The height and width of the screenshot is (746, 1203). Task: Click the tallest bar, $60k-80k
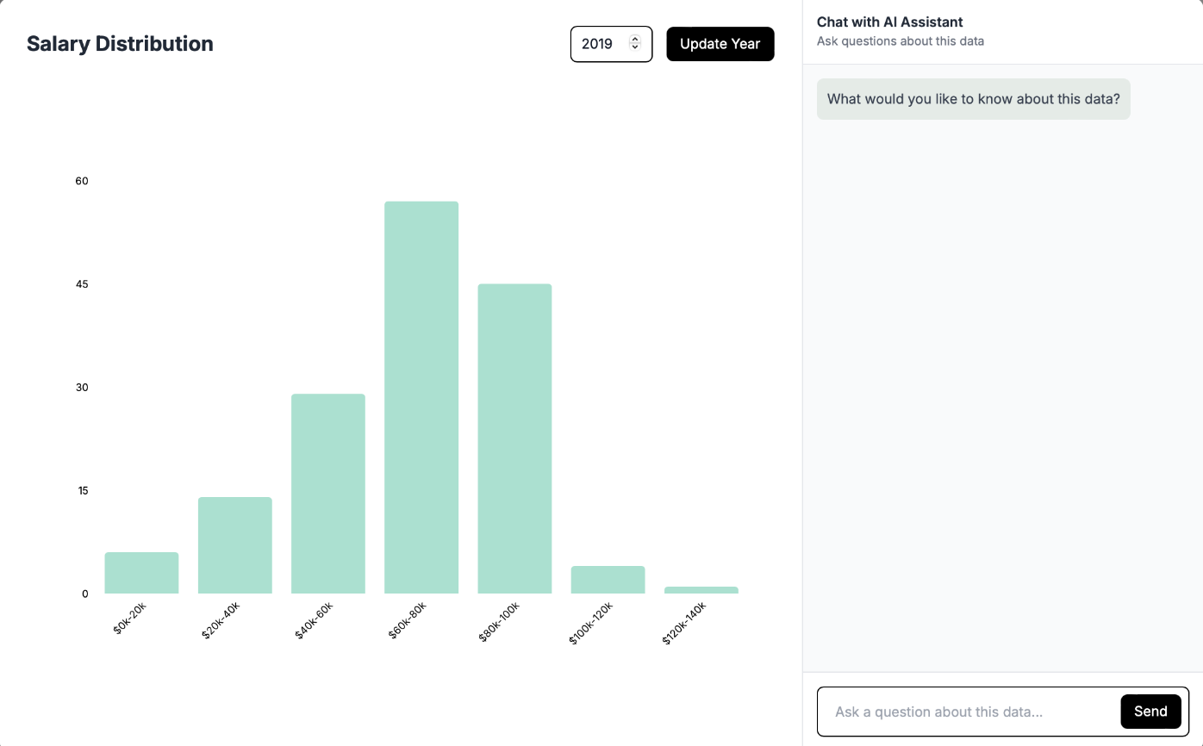click(421, 397)
